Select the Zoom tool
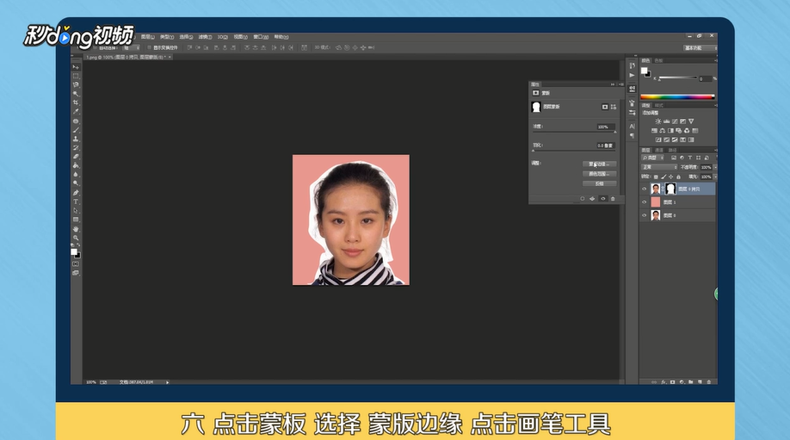Image resolution: width=790 pixels, height=440 pixels. (76, 238)
